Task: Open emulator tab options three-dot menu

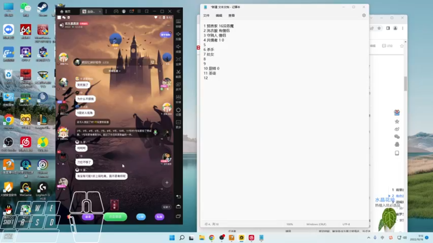Action: click(106, 11)
